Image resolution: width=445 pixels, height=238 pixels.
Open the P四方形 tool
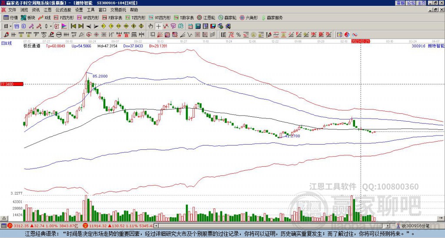tap(64, 17)
